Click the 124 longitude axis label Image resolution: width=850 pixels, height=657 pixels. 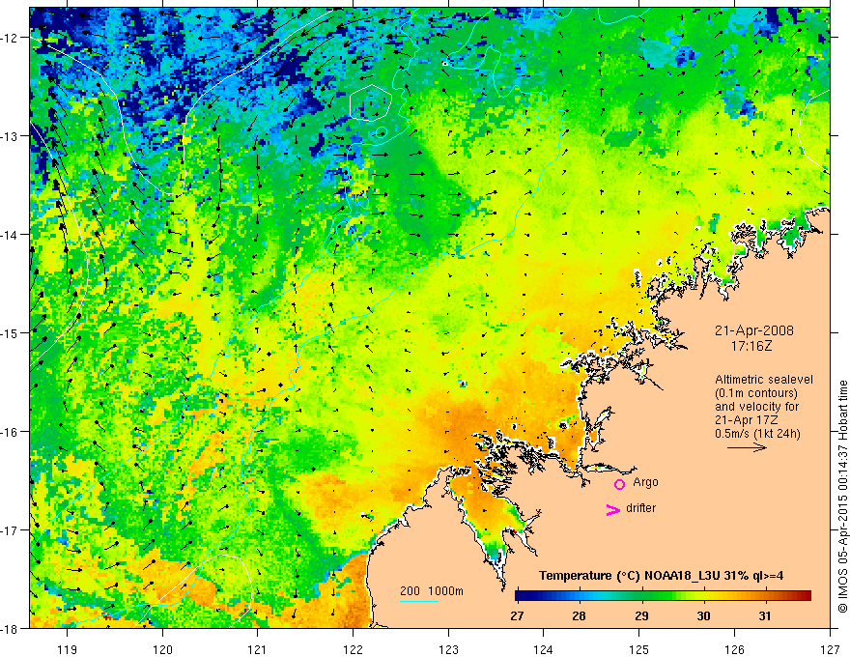pyautogui.click(x=544, y=649)
